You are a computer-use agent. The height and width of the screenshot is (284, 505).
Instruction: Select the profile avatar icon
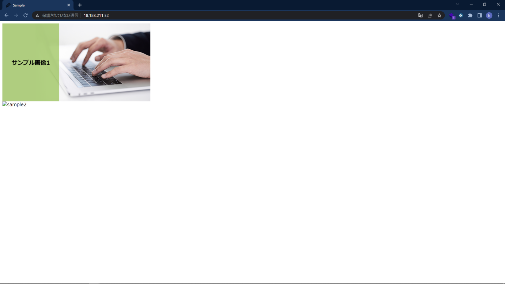pyautogui.click(x=489, y=15)
